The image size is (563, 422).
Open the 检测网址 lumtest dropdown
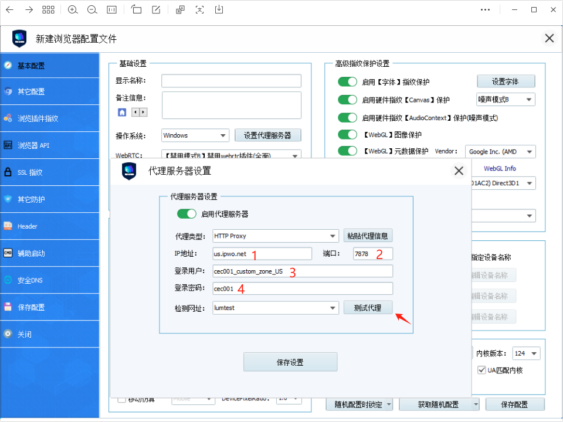point(276,308)
